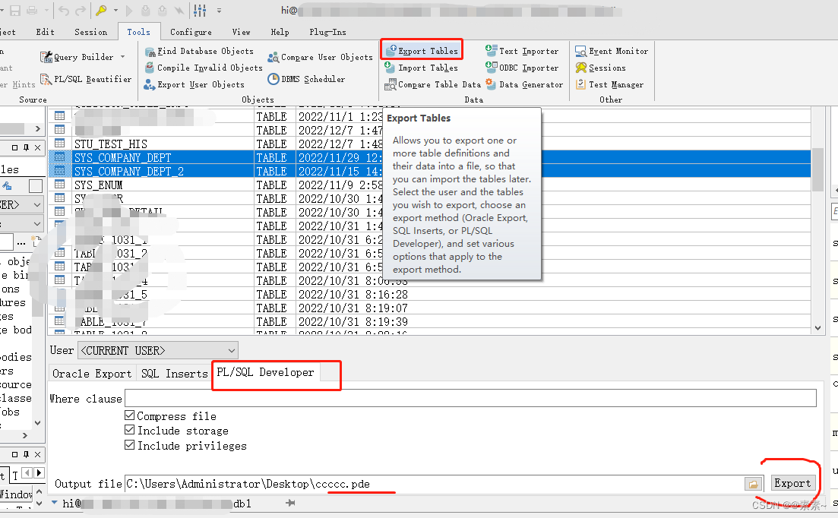Open the Session menu
Viewport: 838px width, 518px height.
pos(91,32)
